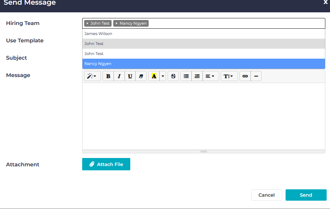Click the clear formatting eraser icon

141,76
